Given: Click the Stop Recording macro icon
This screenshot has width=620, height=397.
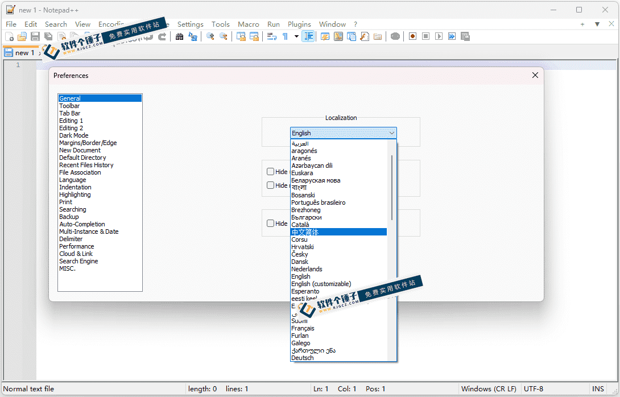Looking at the screenshot, I should click(x=425, y=36).
